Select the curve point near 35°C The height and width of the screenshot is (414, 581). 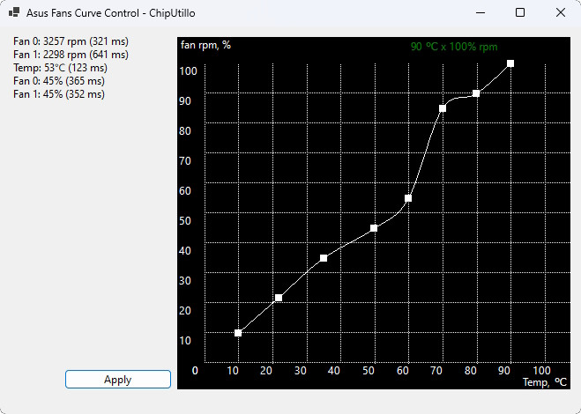pos(324,258)
